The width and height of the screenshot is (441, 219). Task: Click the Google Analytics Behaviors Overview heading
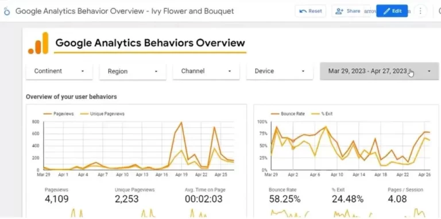(150, 43)
